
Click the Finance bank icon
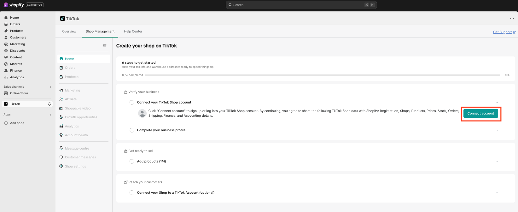coord(6,71)
